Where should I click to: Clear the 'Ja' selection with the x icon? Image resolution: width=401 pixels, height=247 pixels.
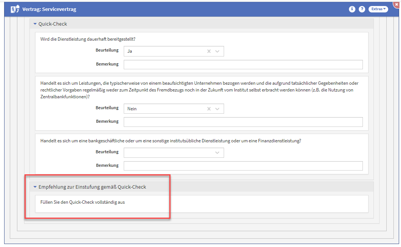coord(209,51)
